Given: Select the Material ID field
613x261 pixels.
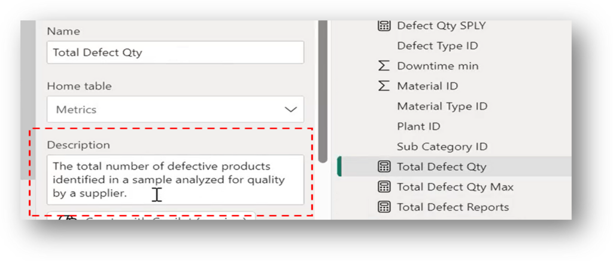Looking at the screenshot, I should coord(427,86).
